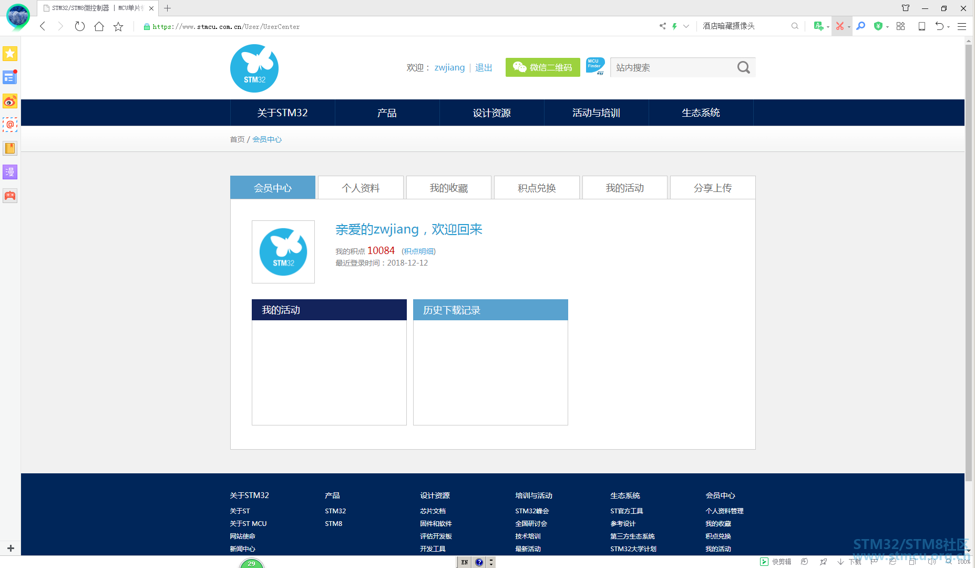Viewport: 975px width, 568px height.
Task: Add a sidebar app with the plus icon
Action: (11, 548)
